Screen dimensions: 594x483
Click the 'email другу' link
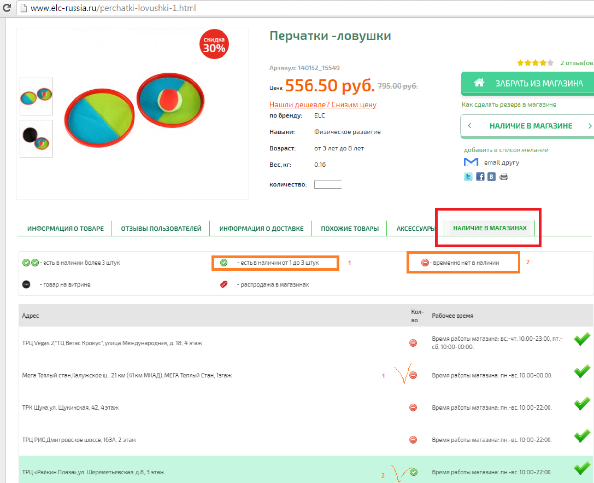pos(502,162)
